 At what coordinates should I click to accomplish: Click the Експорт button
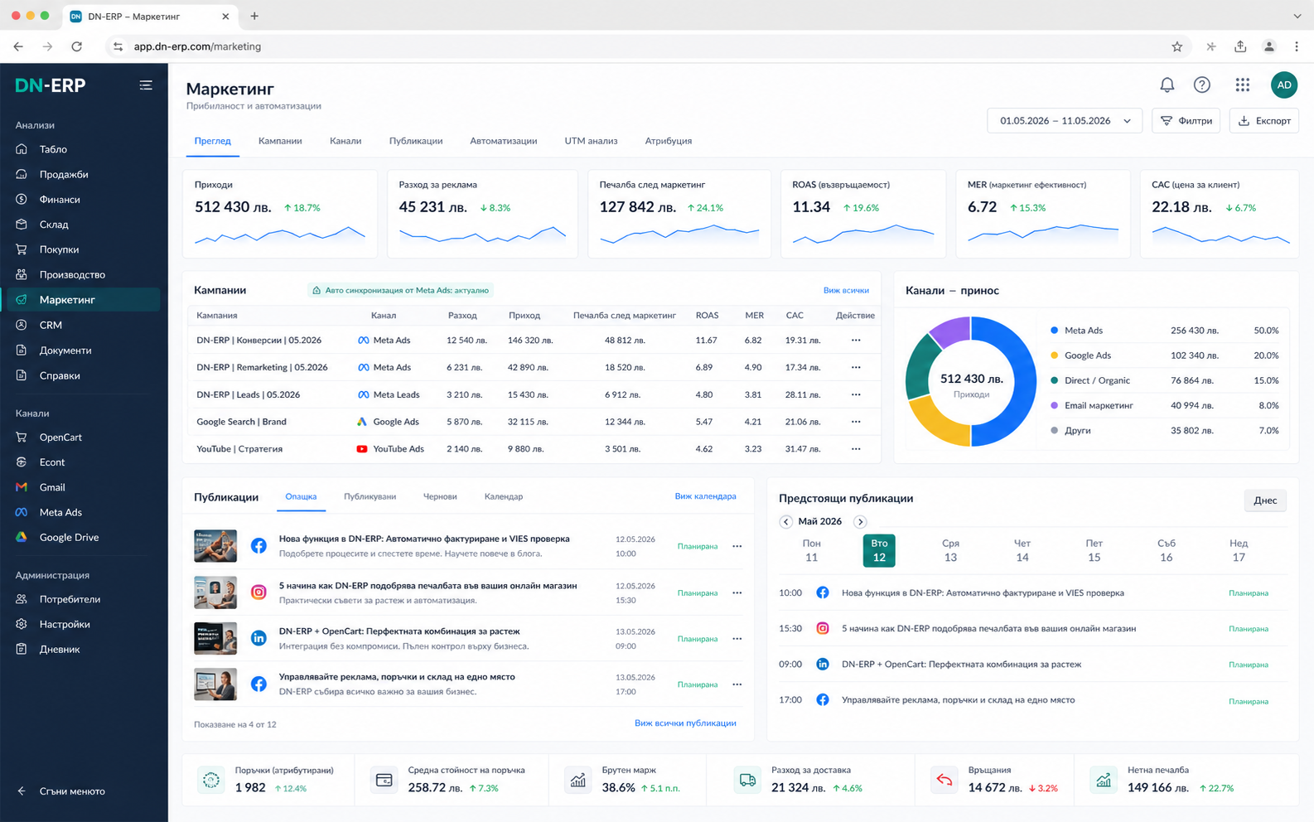[1264, 121]
